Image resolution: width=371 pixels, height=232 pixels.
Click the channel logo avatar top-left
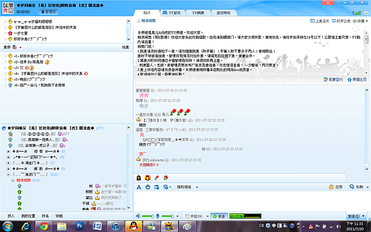[x=8, y=8]
